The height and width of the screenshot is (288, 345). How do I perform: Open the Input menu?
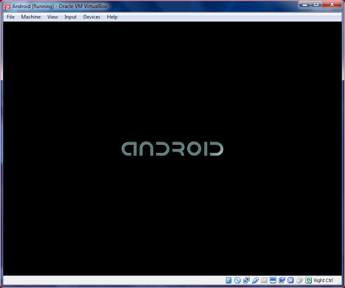coord(71,17)
